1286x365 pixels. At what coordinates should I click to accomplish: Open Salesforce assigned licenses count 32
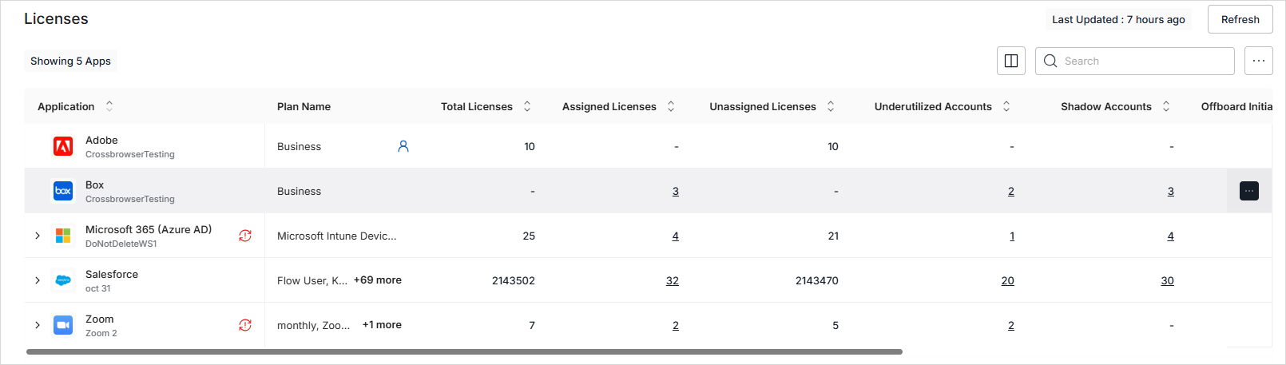coord(673,280)
